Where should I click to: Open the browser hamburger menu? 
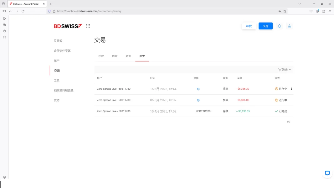[x=330, y=11]
